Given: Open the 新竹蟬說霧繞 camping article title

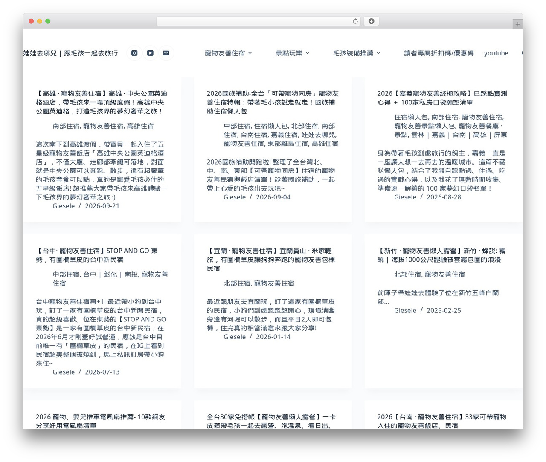Looking at the screenshot, I should (441, 255).
